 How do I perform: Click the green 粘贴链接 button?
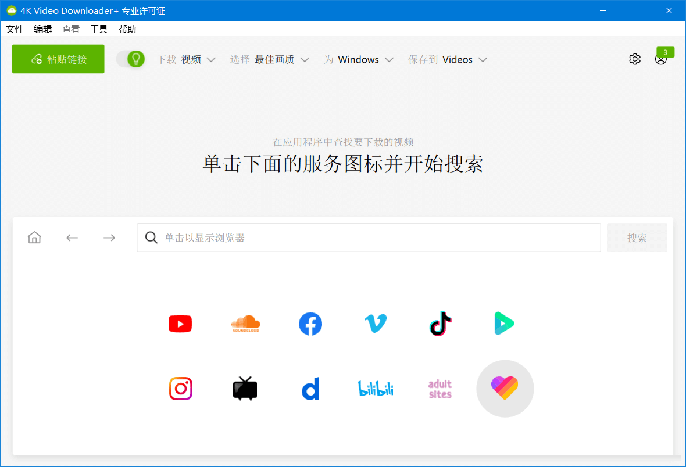point(58,59)
